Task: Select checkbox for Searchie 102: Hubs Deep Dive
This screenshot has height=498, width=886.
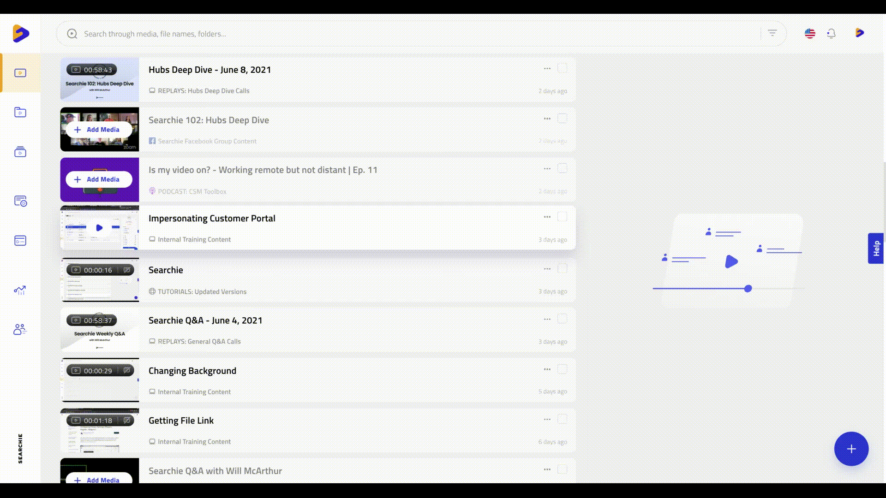Action: click(x=562, y=119)
